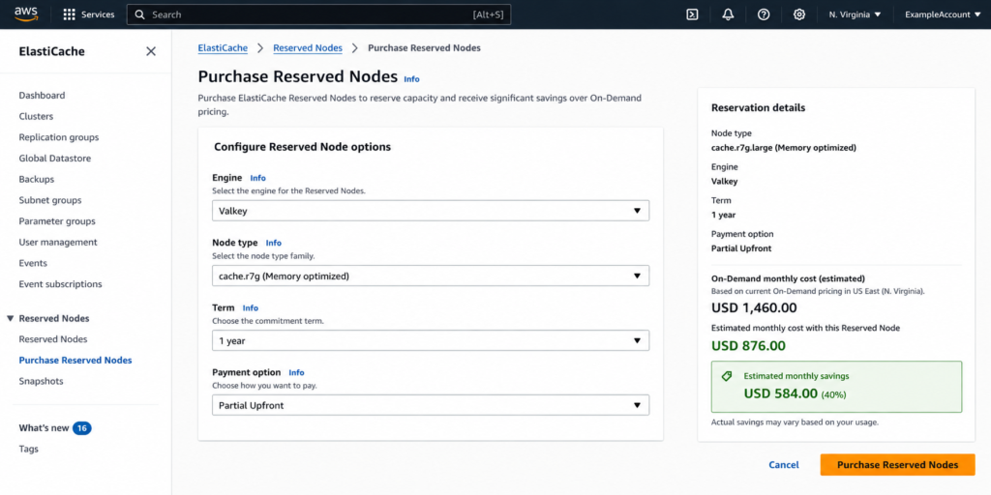Click Partial Upfront in Reservation details
The height and width of the screenshot is (495, 991).
(x=741, y=248)
